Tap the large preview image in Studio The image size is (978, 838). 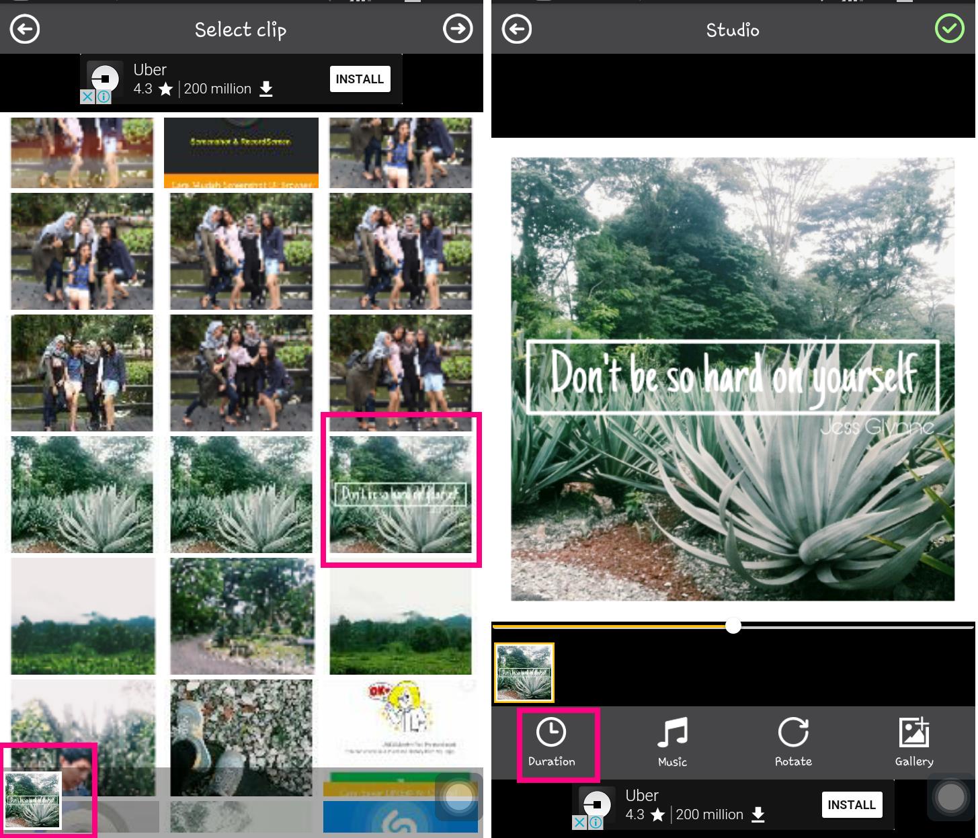[x=733, y=379]
